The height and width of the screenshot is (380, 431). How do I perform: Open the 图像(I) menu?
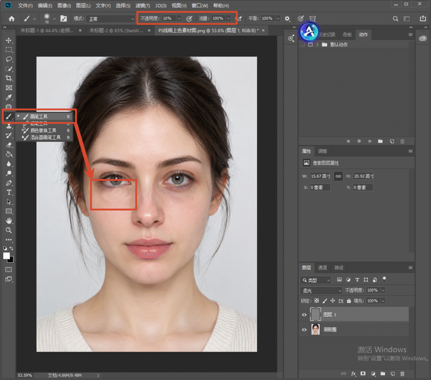(64, 5)
